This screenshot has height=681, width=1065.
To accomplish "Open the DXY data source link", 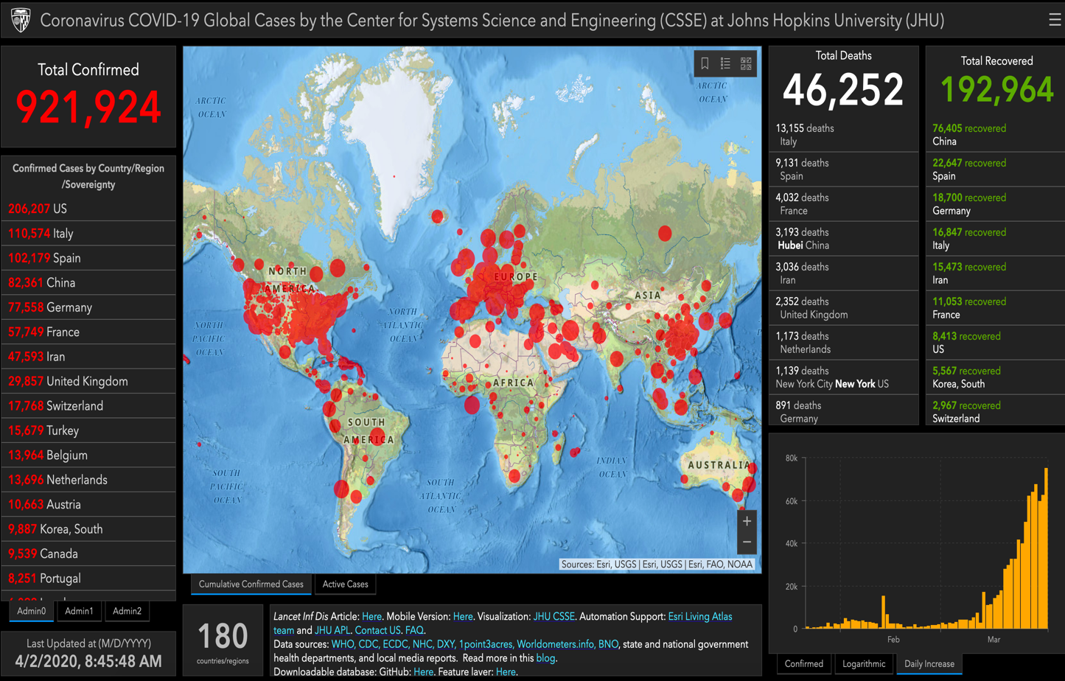I will coord(446,644).
